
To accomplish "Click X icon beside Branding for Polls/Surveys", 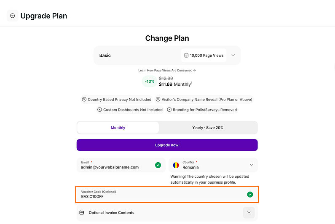I will [x=169, y=110].
